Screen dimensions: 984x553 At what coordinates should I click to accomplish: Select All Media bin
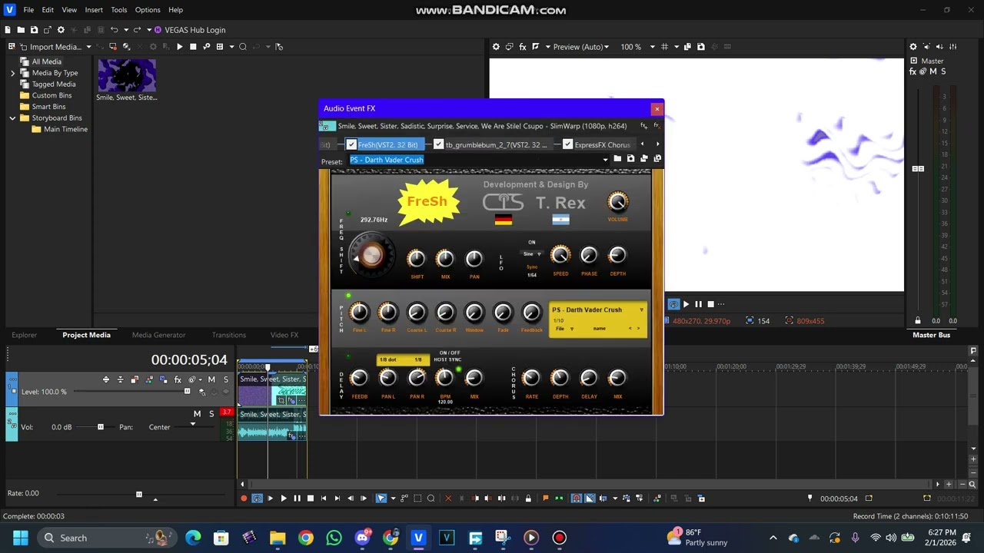(46, 61)
